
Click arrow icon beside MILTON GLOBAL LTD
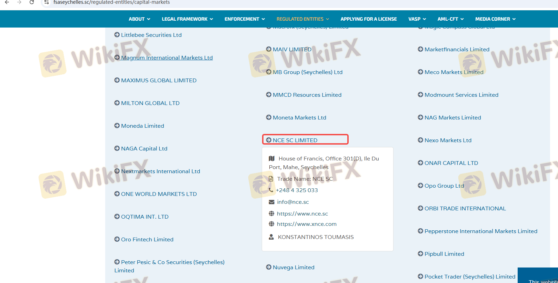click(117, 103)
